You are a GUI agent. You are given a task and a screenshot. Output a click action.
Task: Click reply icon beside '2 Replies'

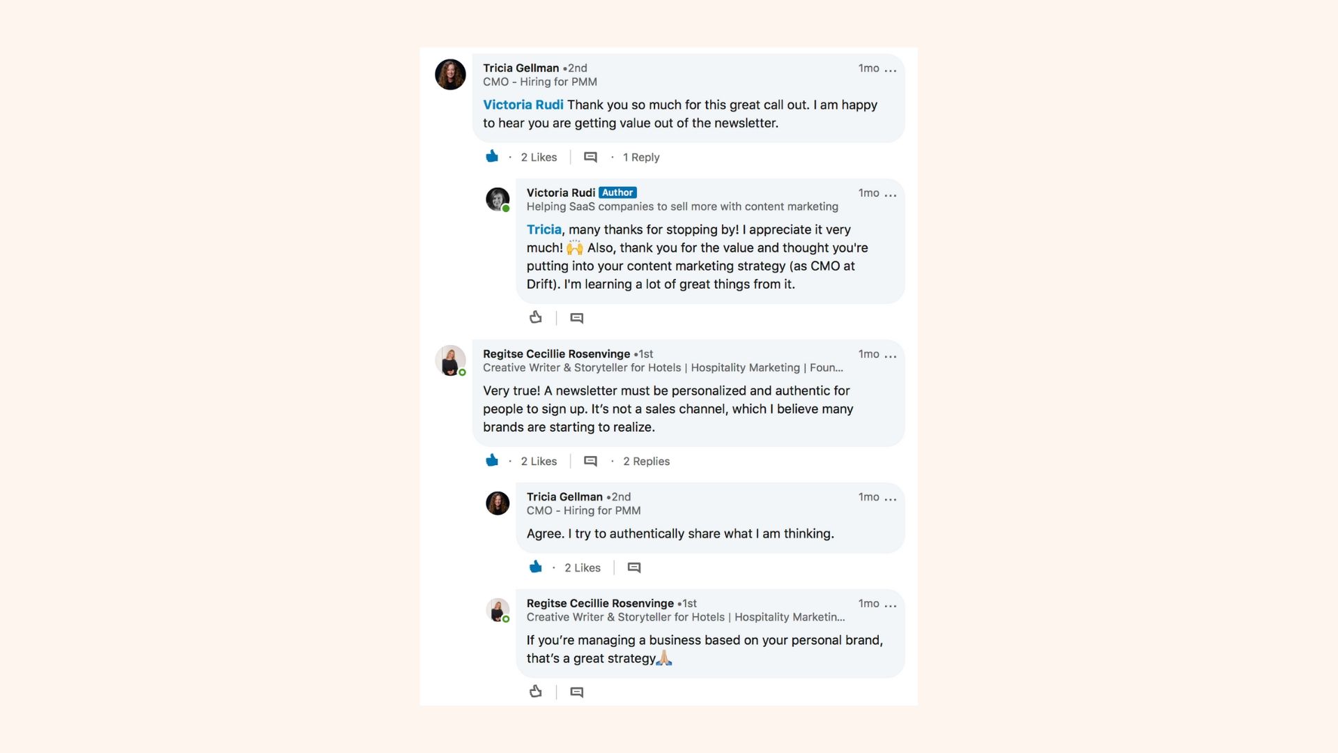click(x=590, y=462)
